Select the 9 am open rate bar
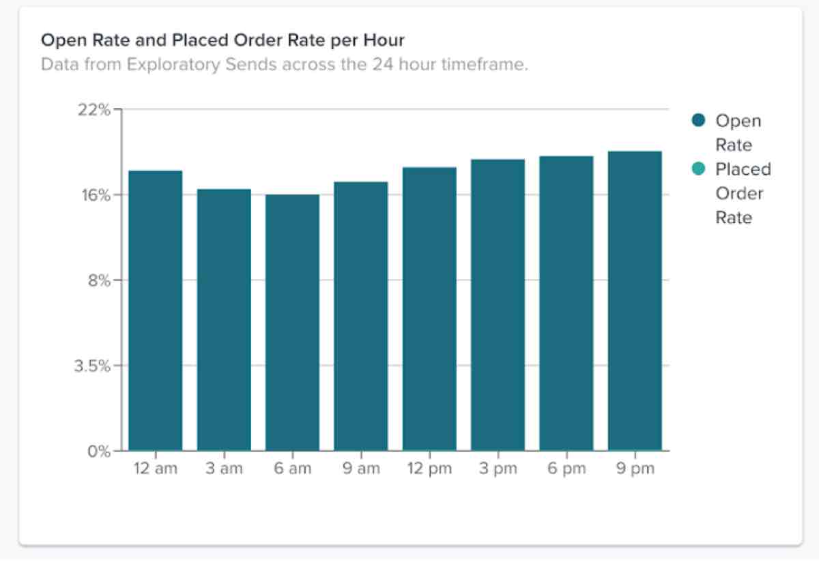 (x=361, y=316)
